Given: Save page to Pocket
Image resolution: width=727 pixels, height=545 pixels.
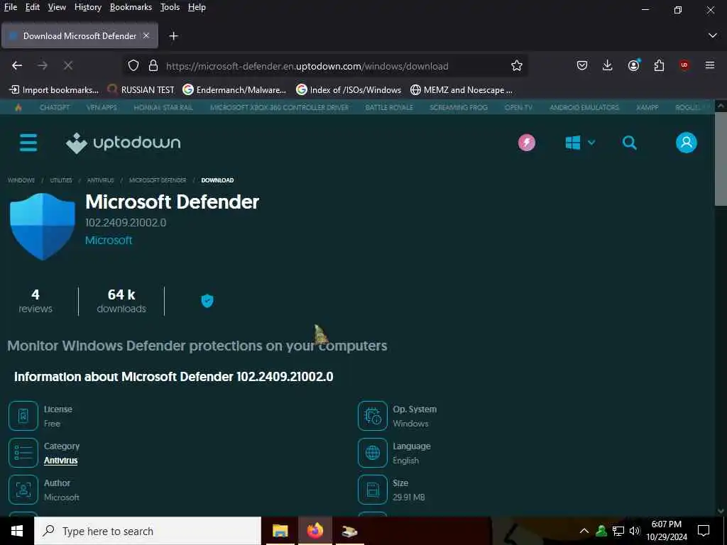Looking at the screenshot, I should (x=582, y=66).
